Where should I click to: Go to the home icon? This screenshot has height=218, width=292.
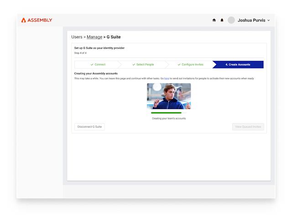(x=214, y=20)
